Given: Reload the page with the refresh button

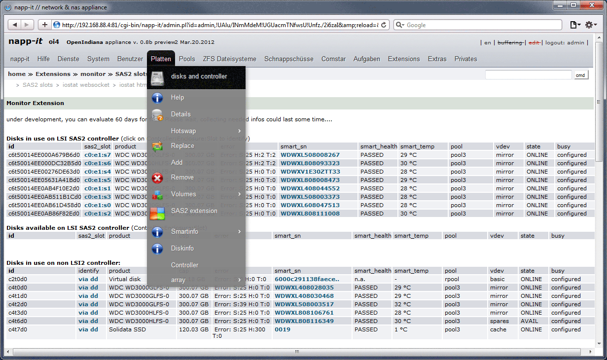Looking at the screenshot, I should (384, 25).
